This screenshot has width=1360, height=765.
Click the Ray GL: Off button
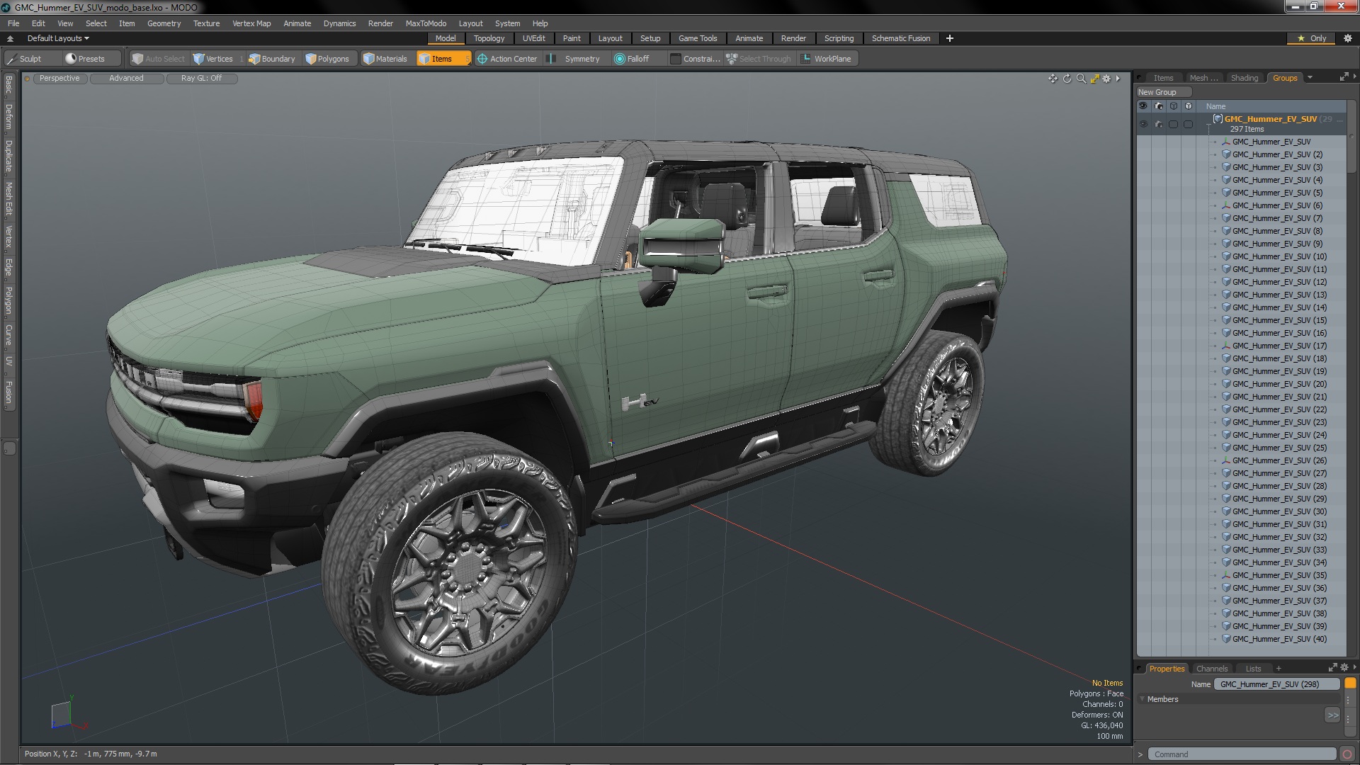tap(201, 79)
